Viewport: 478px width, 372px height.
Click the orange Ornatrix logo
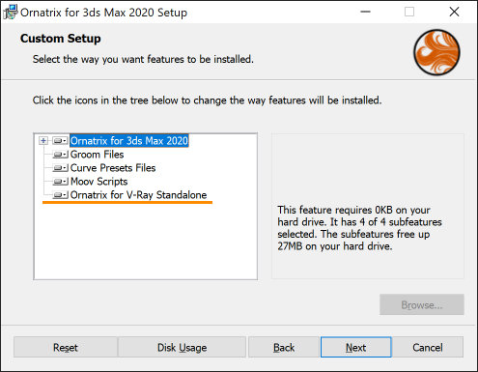[436, 52]
